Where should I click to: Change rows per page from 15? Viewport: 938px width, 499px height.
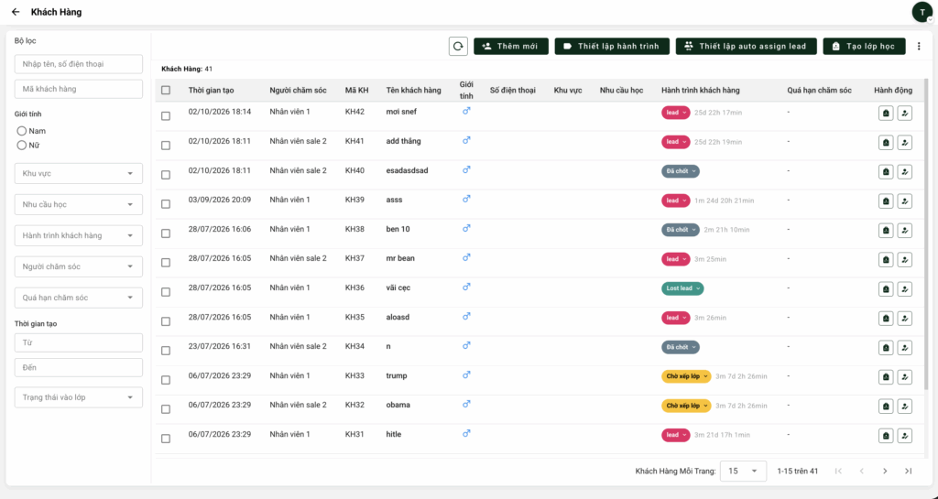(743, 471)
